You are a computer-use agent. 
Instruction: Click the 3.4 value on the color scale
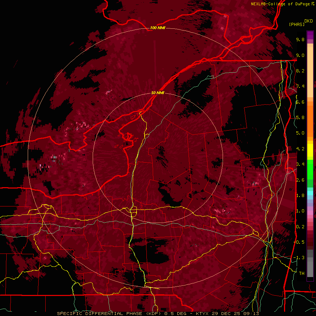click(x=300, y=164)
